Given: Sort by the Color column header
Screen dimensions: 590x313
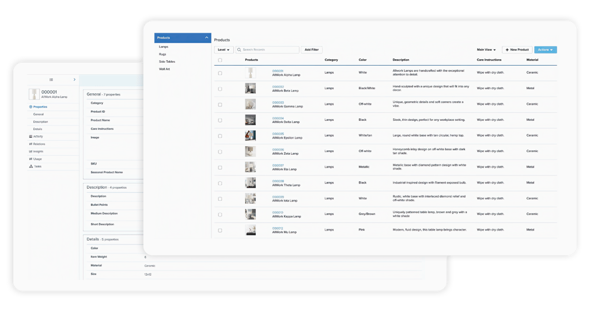Looking at the screenshot, I should 362,60.
